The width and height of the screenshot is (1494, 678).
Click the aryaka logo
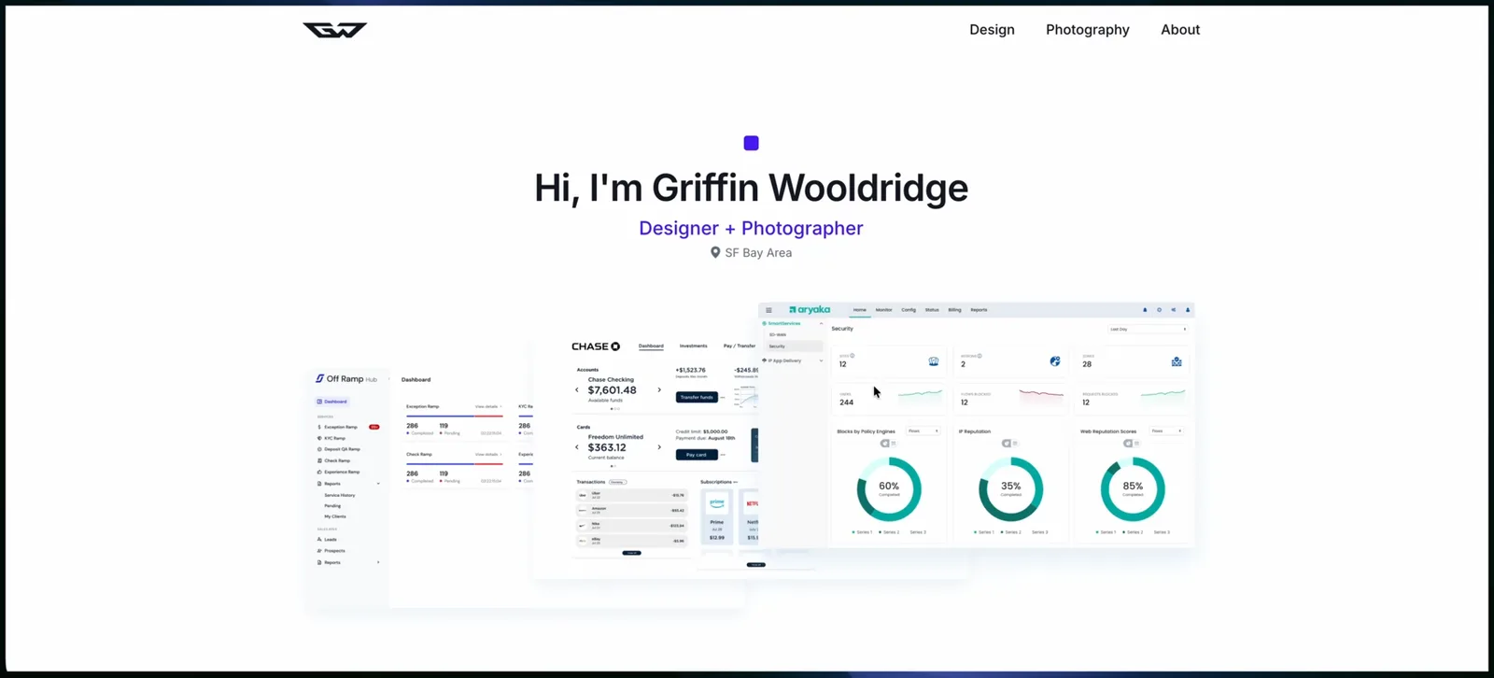810,310
